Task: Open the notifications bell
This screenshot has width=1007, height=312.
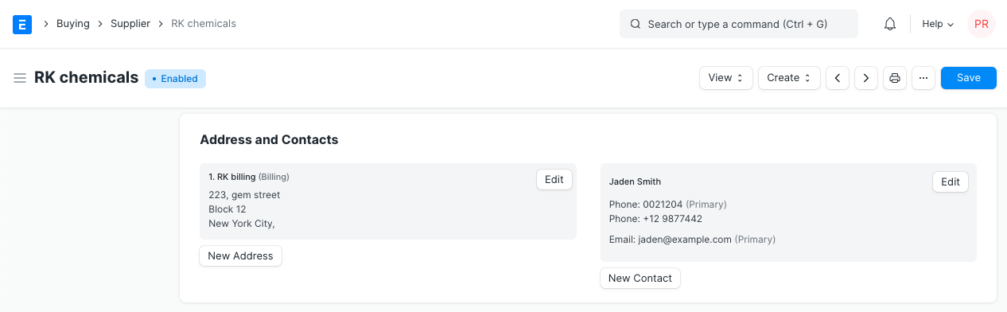Action: pyautogui.click(x=890, y=24)
